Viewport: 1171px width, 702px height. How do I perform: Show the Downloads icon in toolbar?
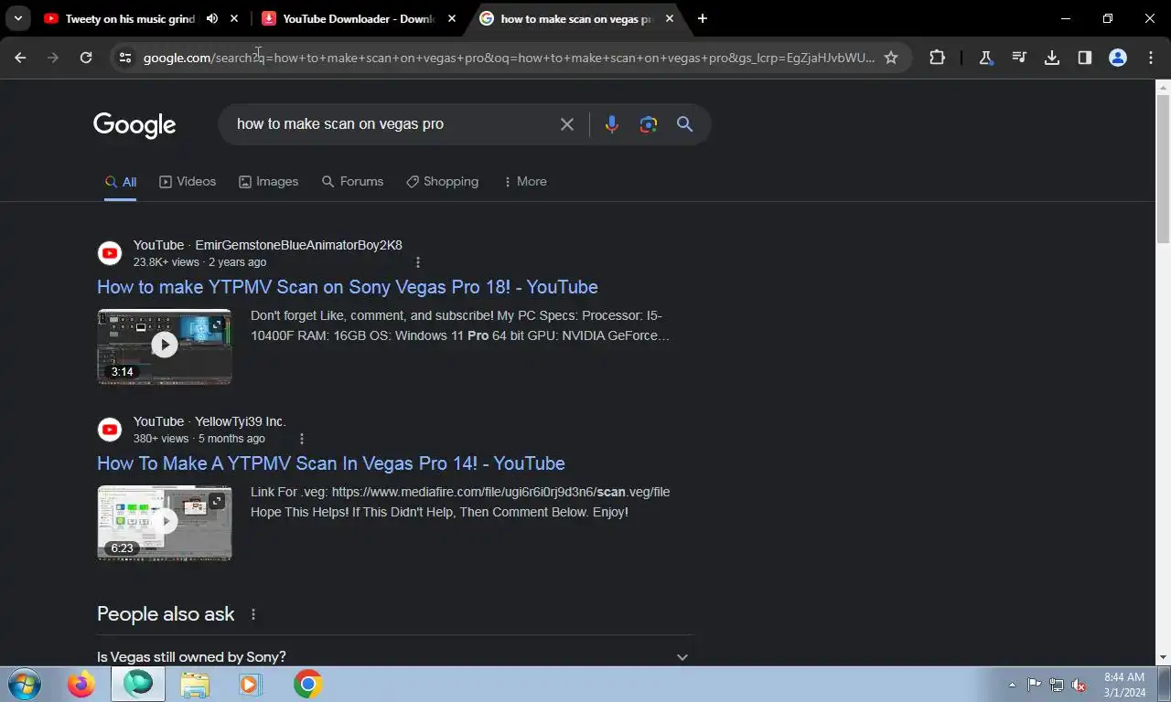[x=1052, y=58]
